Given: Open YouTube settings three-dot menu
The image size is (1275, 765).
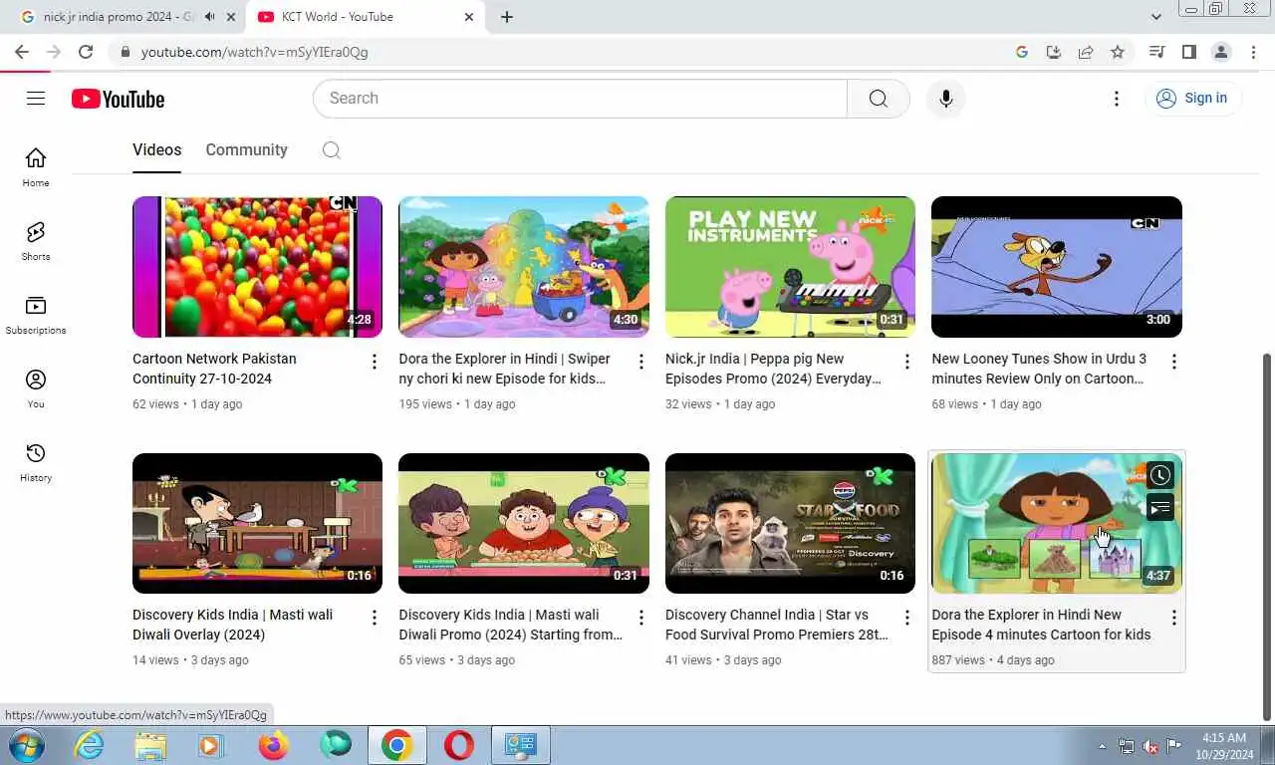Looking at the screenshot, I should point(1117,99).
